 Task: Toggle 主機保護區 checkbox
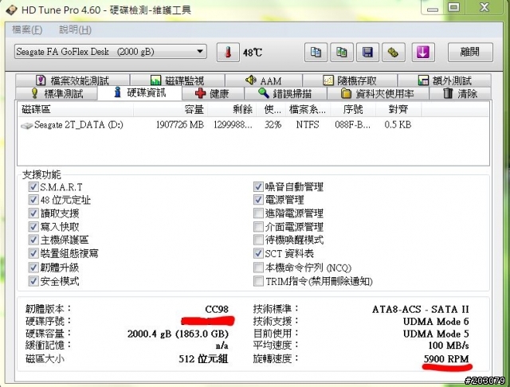pyautogui.click(x=33, y=240)
